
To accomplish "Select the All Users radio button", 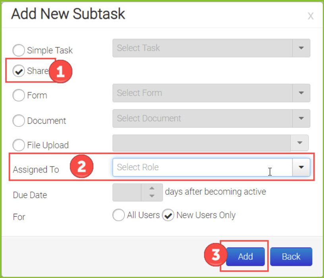I will point(119,215).
